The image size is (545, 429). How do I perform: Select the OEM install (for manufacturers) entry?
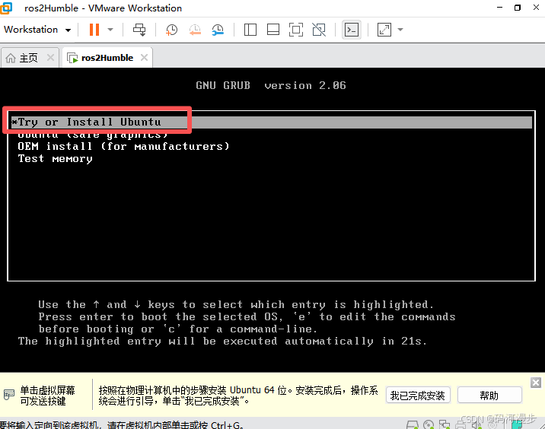[x=124, y=146]
